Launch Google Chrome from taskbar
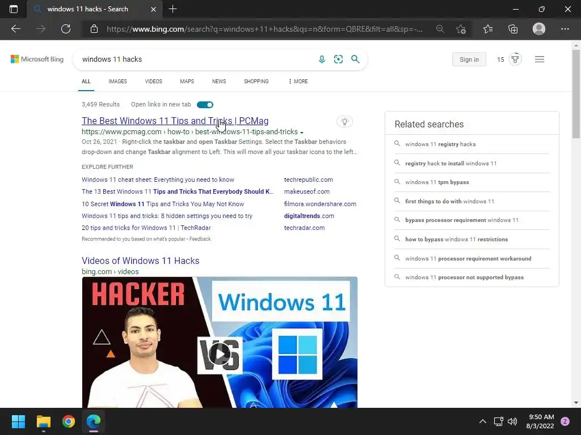Screen dimensions: 581x435 (69, 421)
